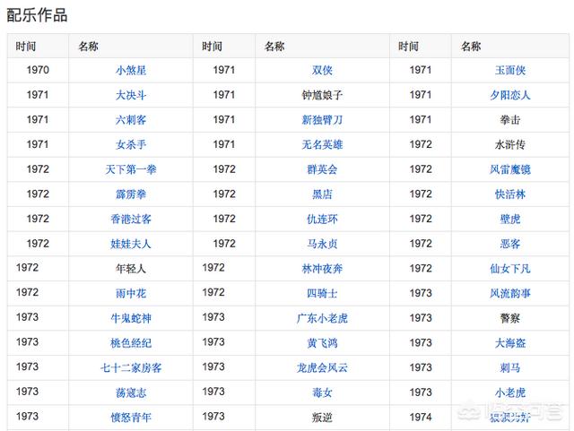
Task: Click the 大决斗 link
Action: coord(131,95)
